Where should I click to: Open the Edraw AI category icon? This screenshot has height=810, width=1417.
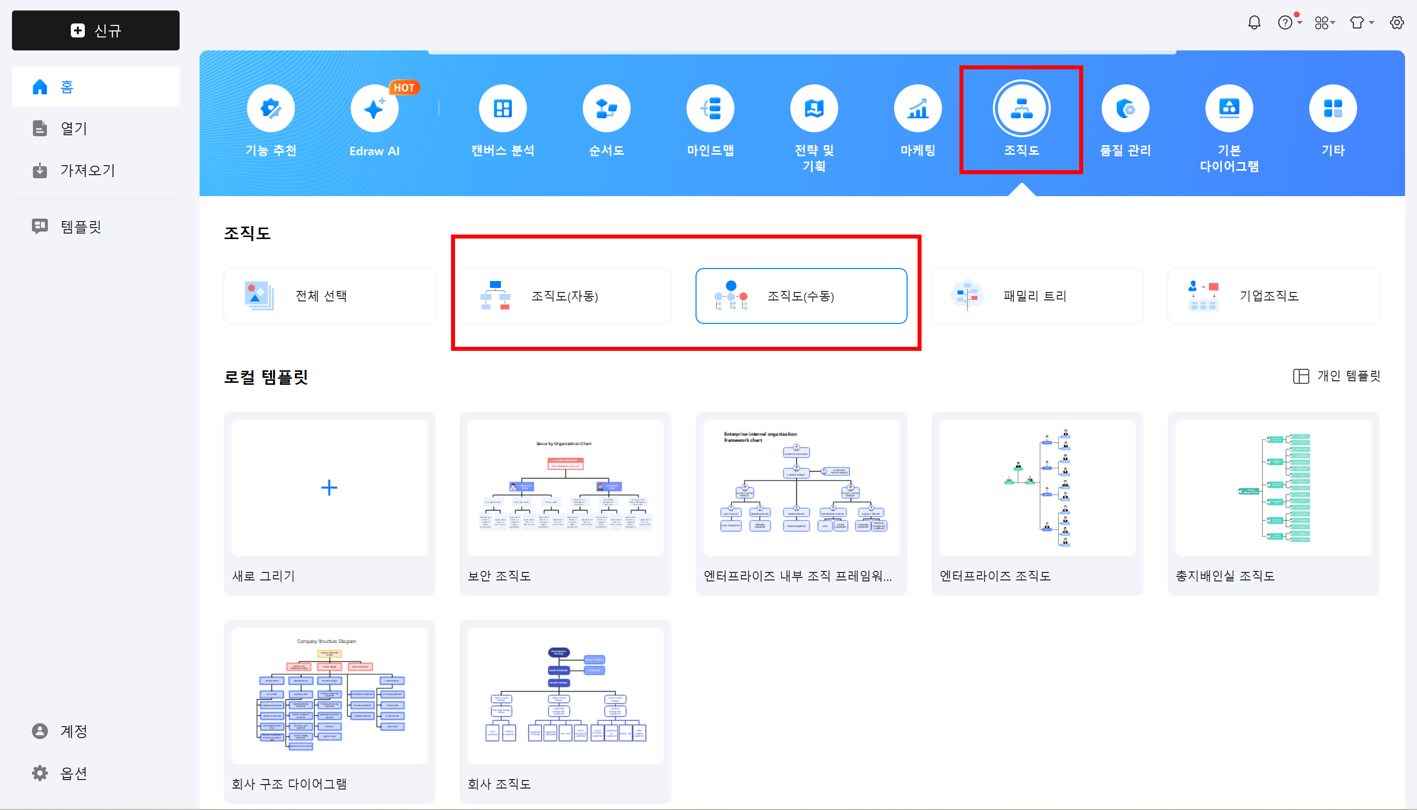point(374,109)
